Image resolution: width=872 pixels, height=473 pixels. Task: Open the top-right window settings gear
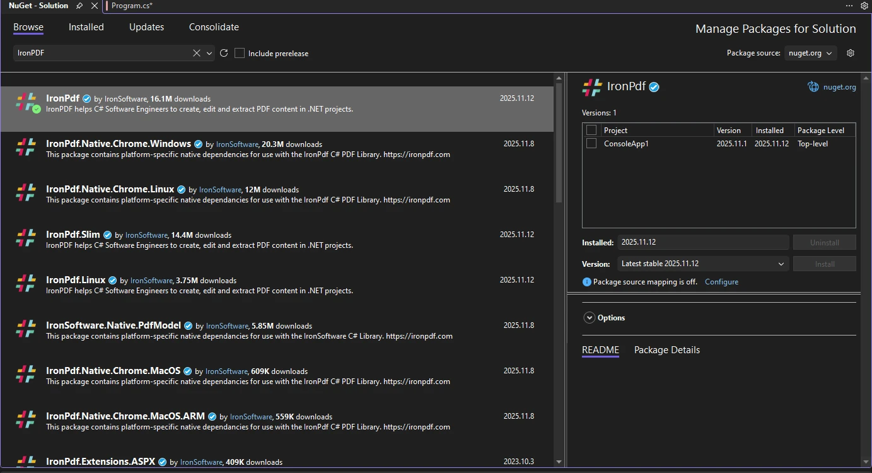864,6
